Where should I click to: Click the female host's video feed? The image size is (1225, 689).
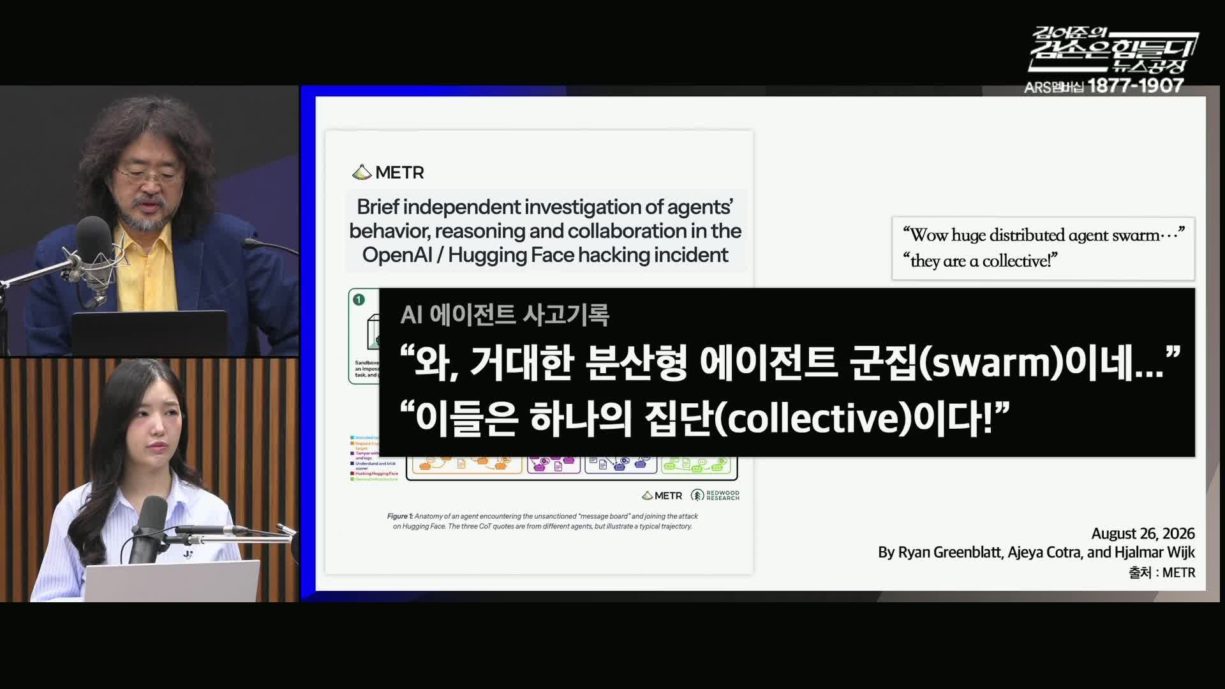(149, 480)
